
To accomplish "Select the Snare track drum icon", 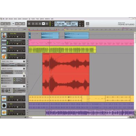I will (x=4, y=98).
